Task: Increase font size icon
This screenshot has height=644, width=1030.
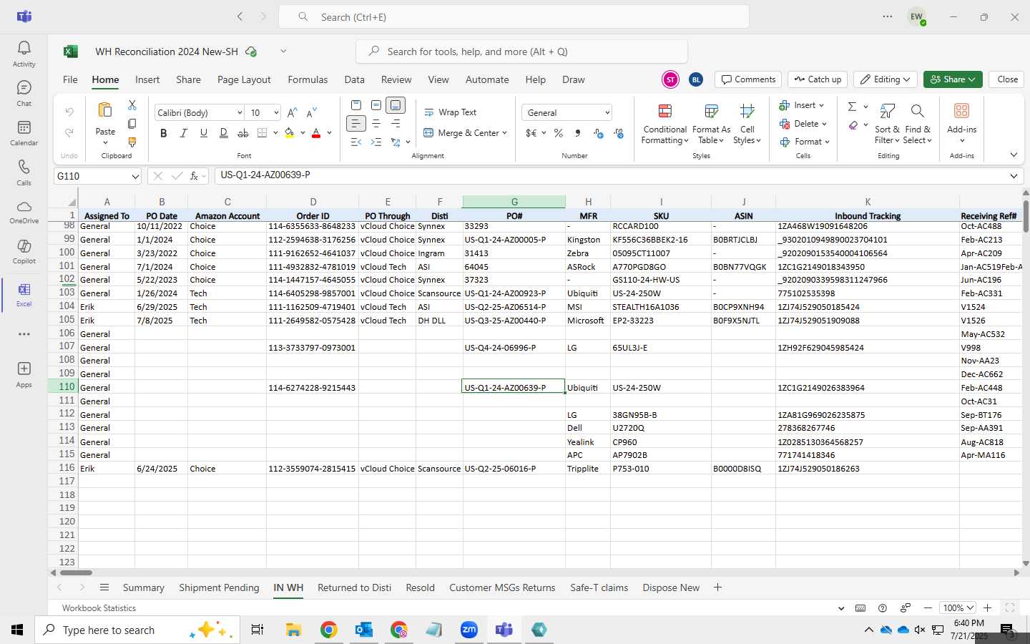Action: point(292,112)
